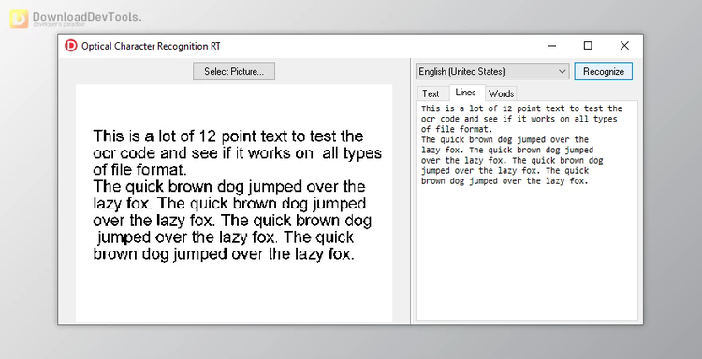Open the Words tab
This screenshot has height=359, width=702.
click(x=501, y=93)
